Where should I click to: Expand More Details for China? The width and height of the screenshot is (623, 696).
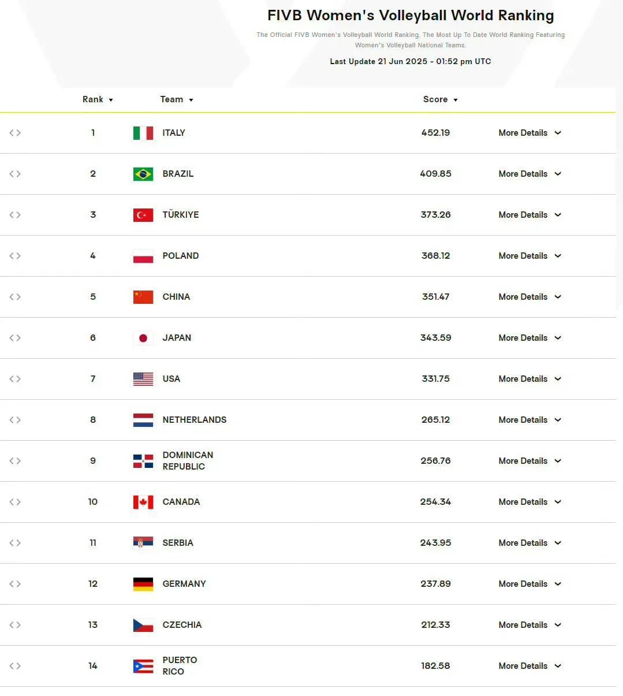(x=530, y=297)
